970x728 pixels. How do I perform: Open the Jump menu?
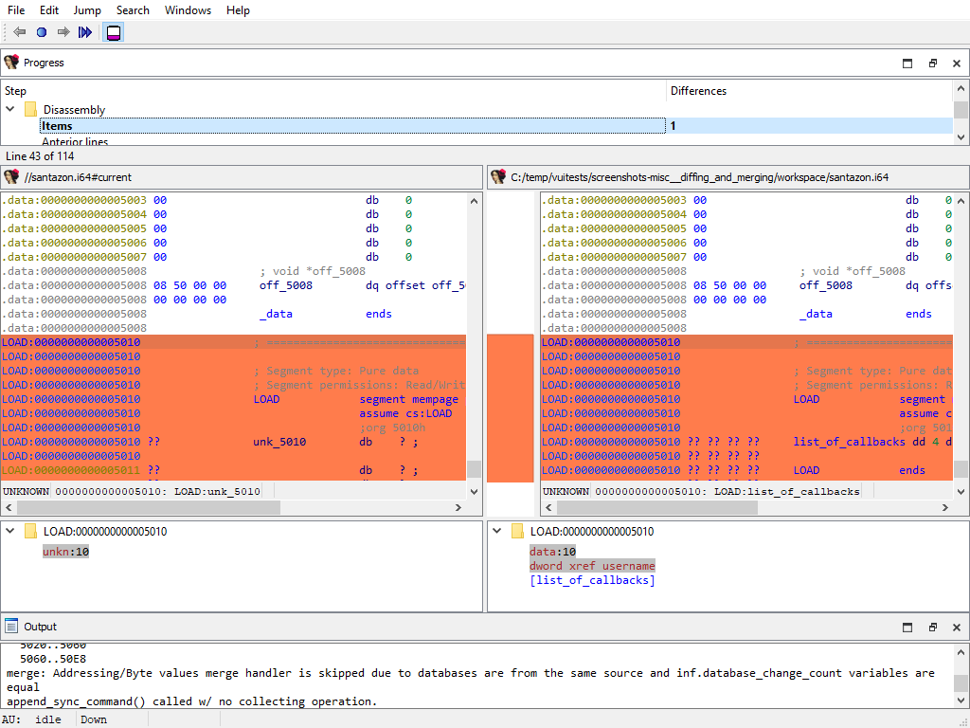pos(87,10)
